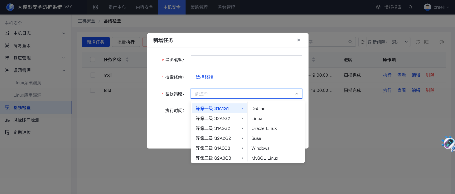Collapse the 漏洞管理 sidebar group
The height and width of the screenshot is (194, 455).
(x=64, y=70)
